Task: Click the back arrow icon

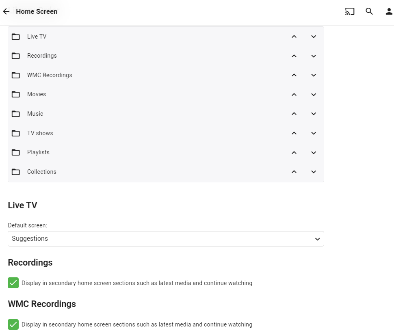Action: (6, 11)
